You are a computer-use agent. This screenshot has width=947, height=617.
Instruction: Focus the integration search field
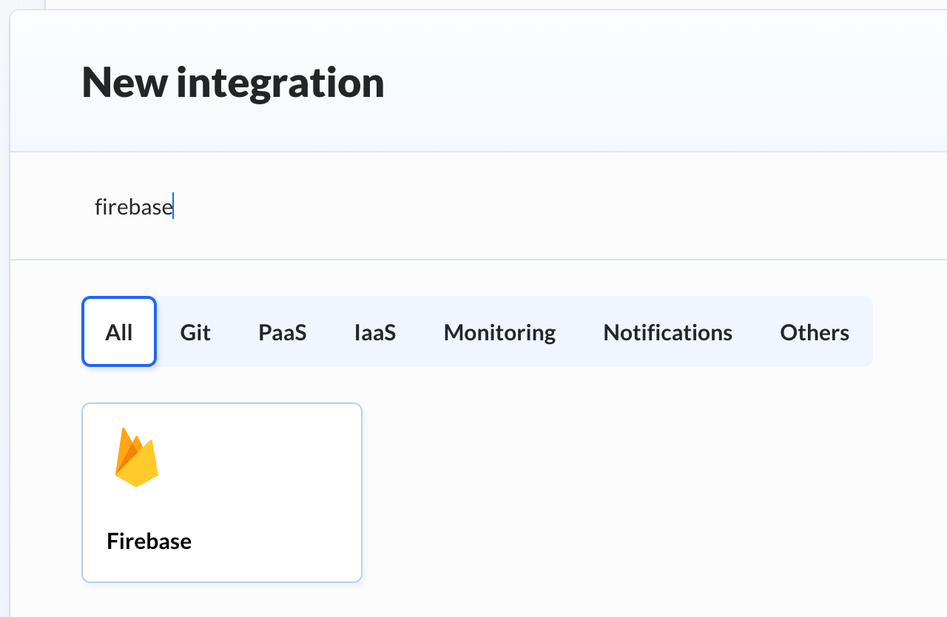coord(473,207)
